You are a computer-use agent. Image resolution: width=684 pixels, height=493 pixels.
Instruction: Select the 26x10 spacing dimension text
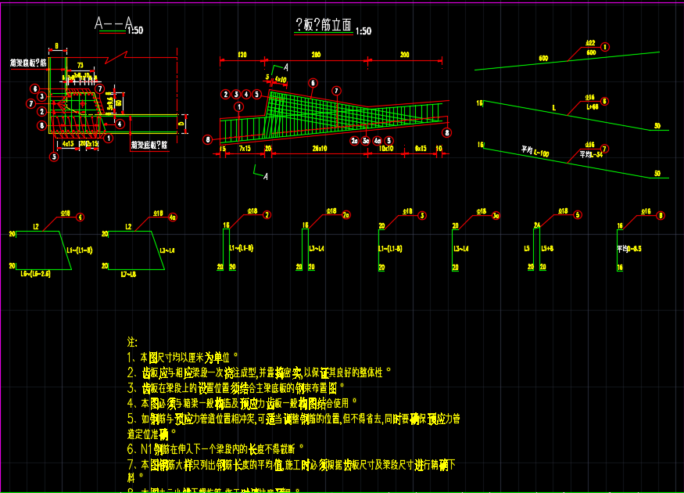[319, 148]
